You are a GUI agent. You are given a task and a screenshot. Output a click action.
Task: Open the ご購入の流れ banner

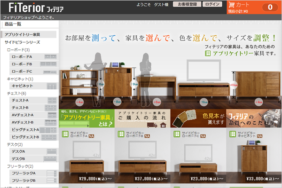142,119
